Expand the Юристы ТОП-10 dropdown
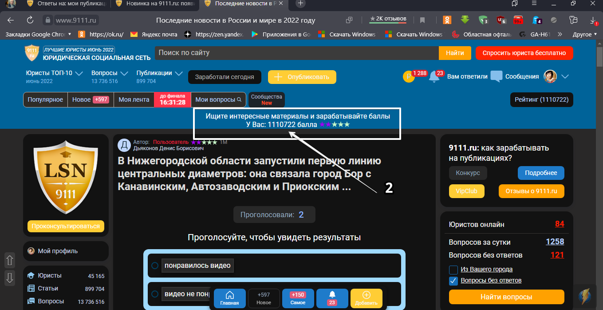 tap(79, 73)
